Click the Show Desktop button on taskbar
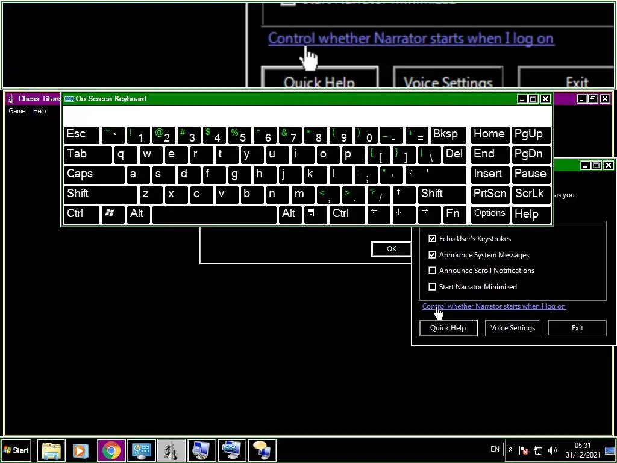Image resolution: width=617 pixels, height=463 pixels. [610, 450]
